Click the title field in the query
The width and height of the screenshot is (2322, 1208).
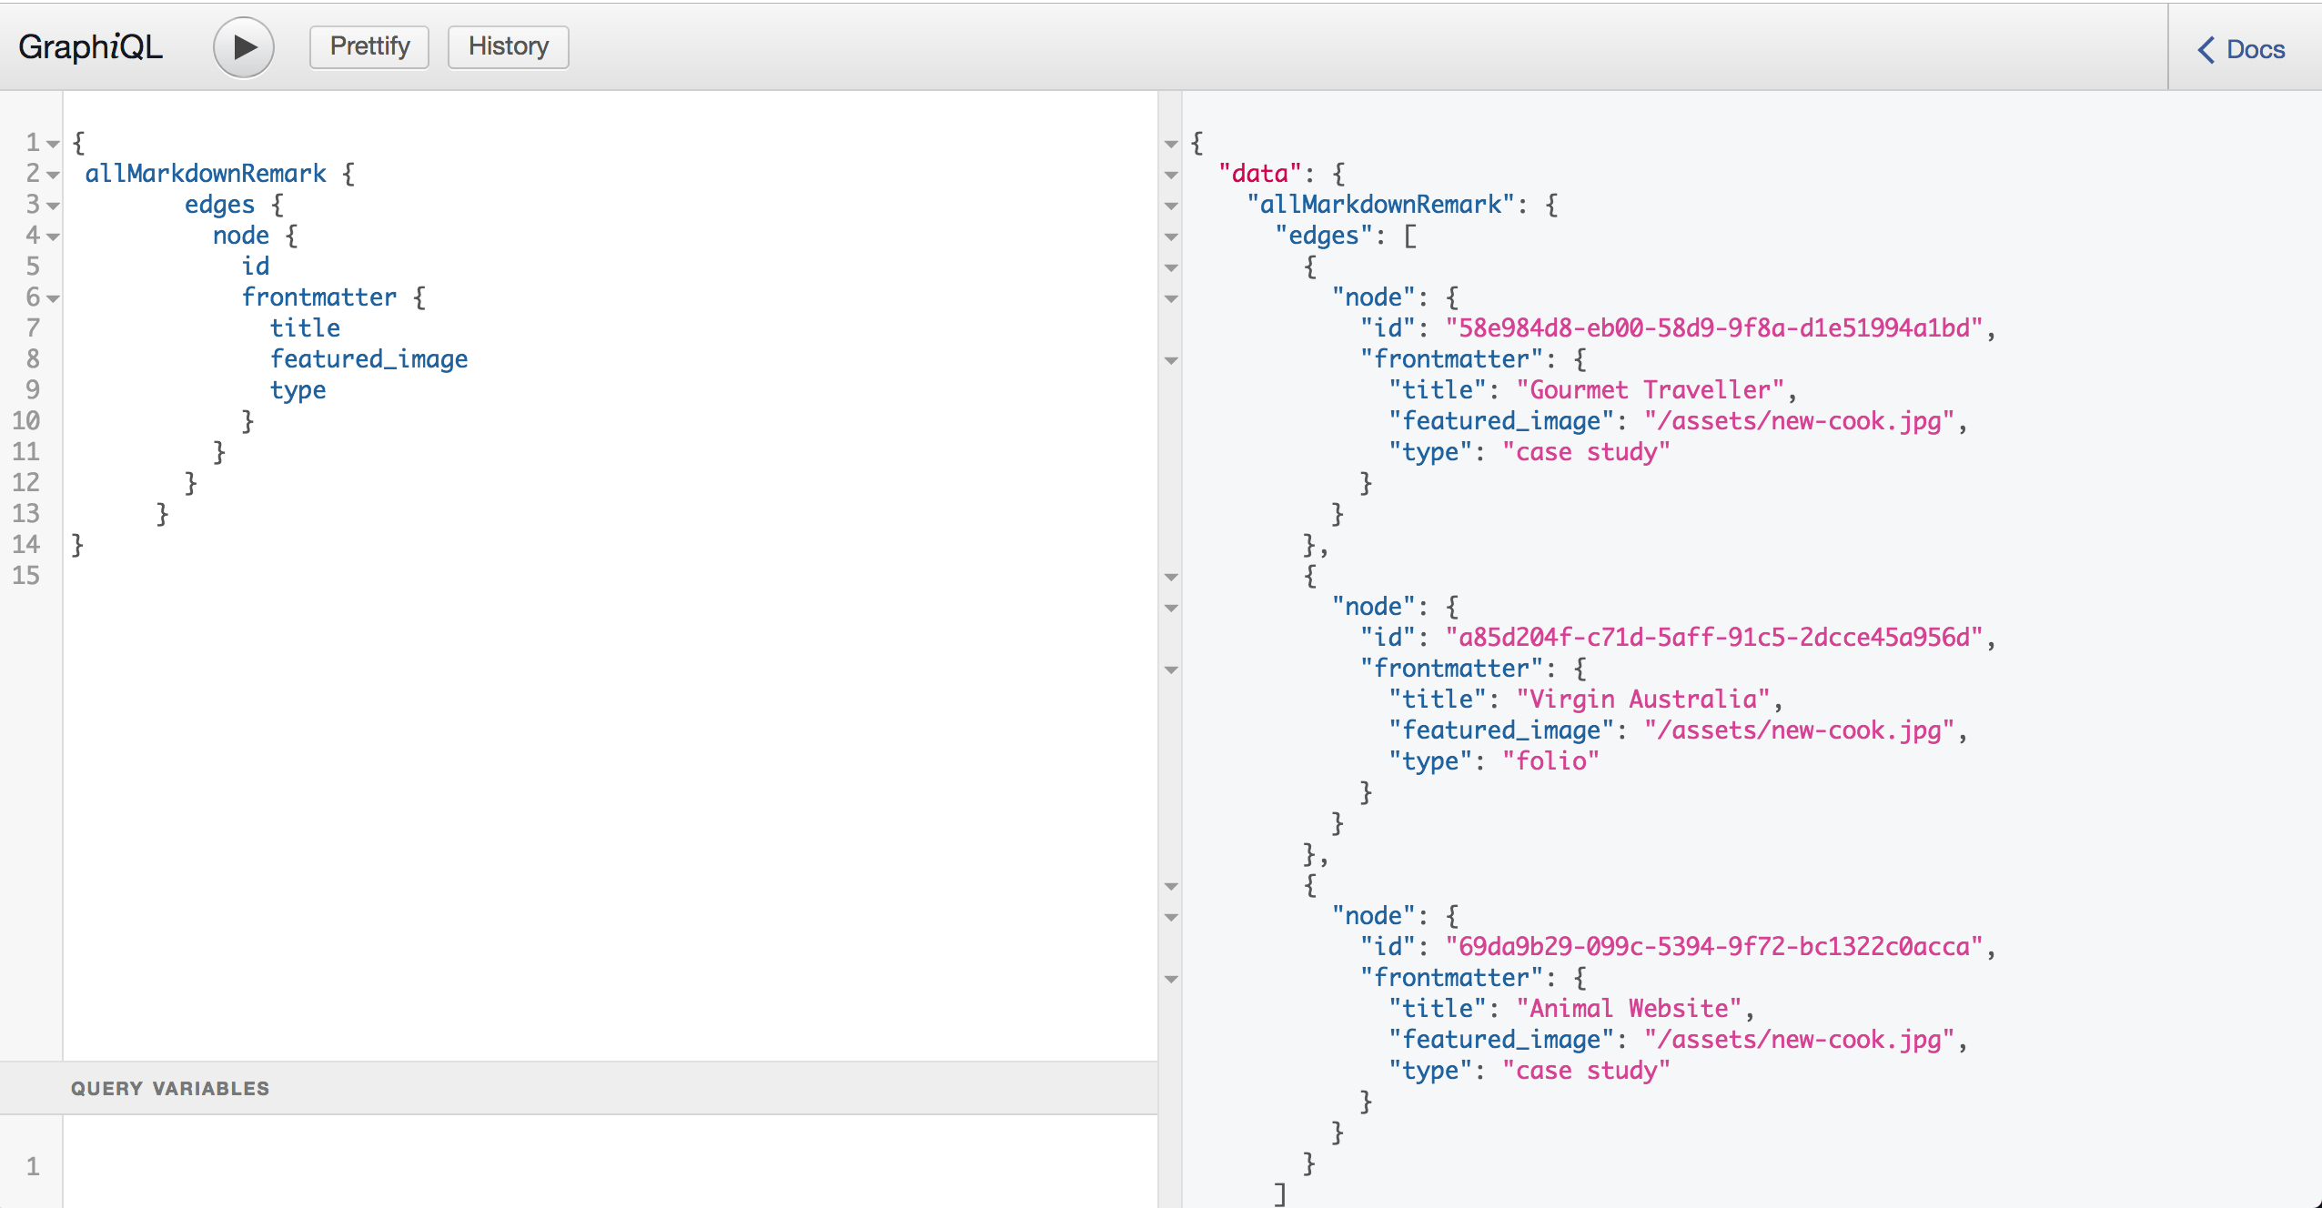coord(306,327)
